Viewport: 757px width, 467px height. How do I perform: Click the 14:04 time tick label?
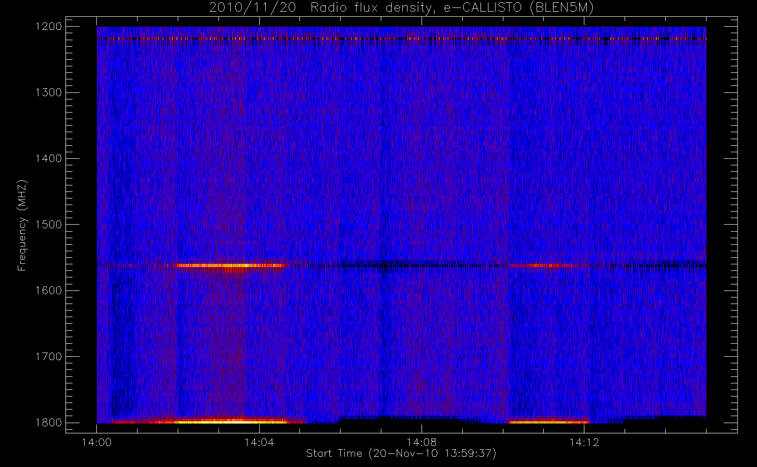click(x=259, y=442)
